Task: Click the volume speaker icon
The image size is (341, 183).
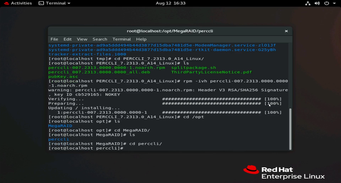Action: pos(317,3)
